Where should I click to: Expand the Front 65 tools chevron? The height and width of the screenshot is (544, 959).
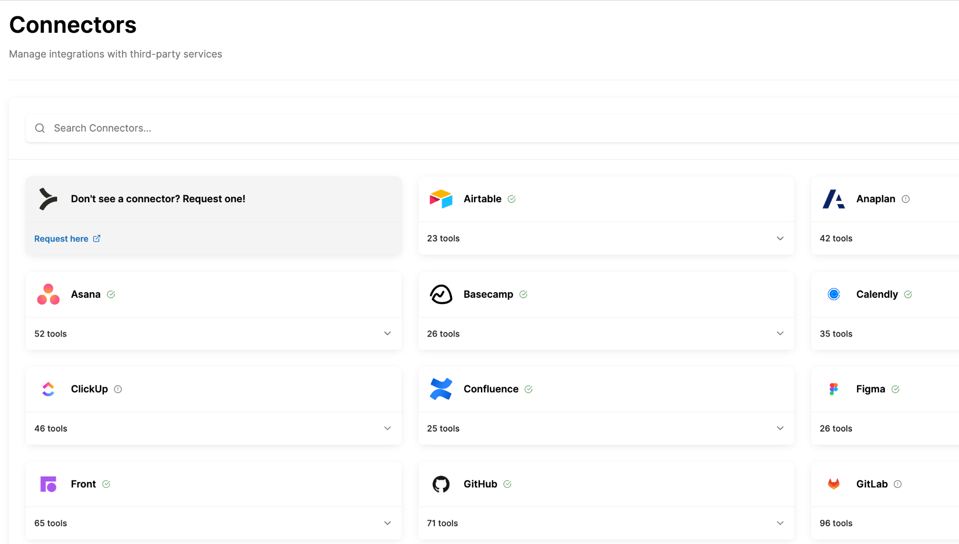point(387,523)
